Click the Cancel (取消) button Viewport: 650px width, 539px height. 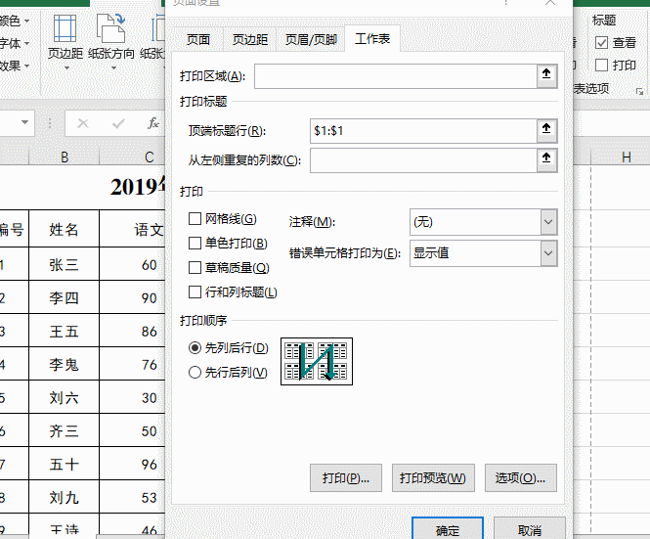pyautogui.click(x=530, y=529)
